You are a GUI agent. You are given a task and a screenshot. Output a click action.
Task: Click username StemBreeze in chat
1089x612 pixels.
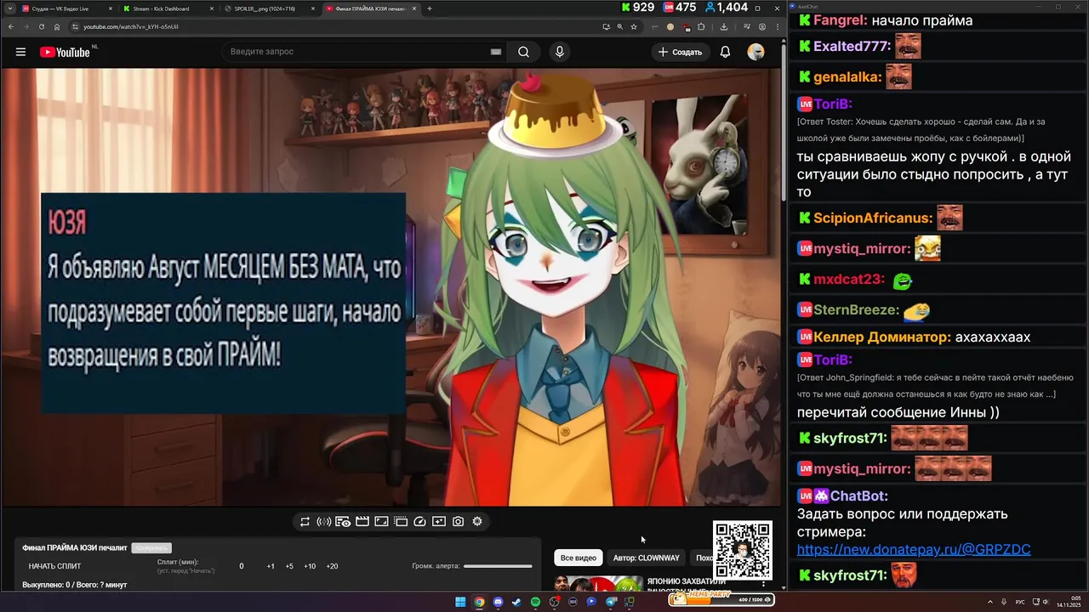[857, 310]
